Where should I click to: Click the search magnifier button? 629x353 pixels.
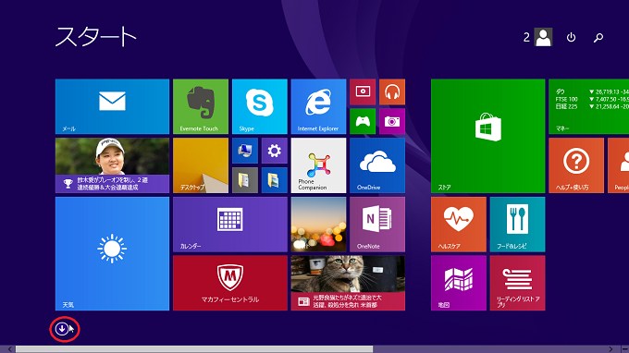(x=598, y=37)
